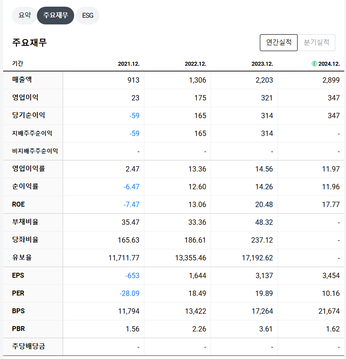Image resolution: width=346 pixels, height=359 pixels.
Task: Select the 유보율 row label
Action: 22,258
